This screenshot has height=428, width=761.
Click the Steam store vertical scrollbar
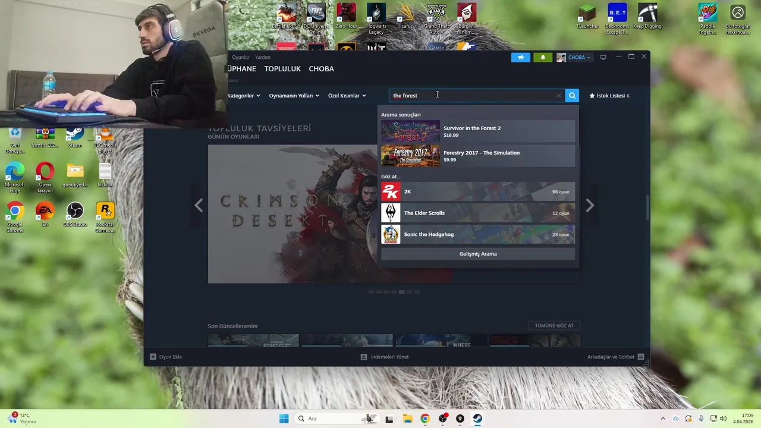coord(647,207)
